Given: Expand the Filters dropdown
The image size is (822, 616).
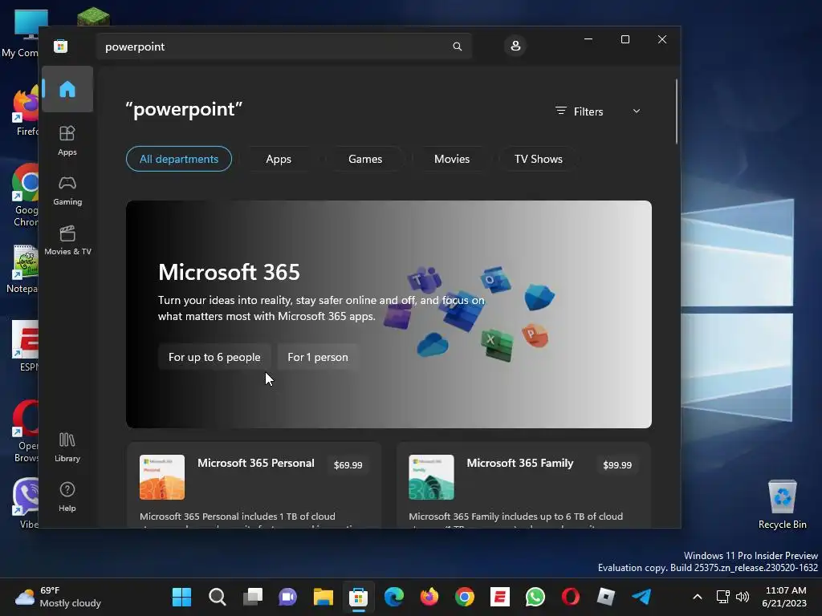Looking at the screenshot, I should click(x=597, y=111).
